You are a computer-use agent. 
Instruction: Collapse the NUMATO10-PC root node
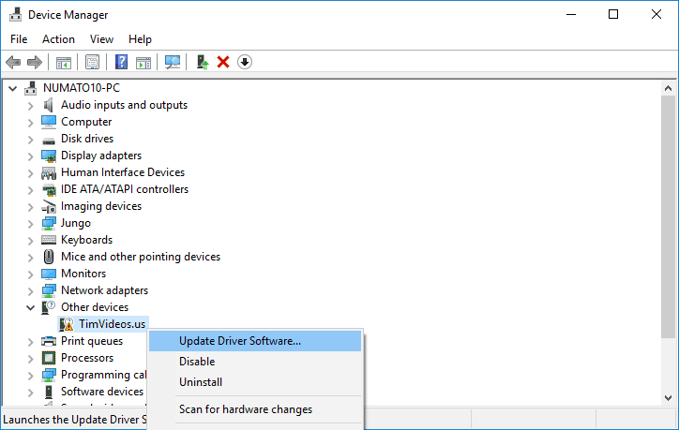click(x=12, y=89)
